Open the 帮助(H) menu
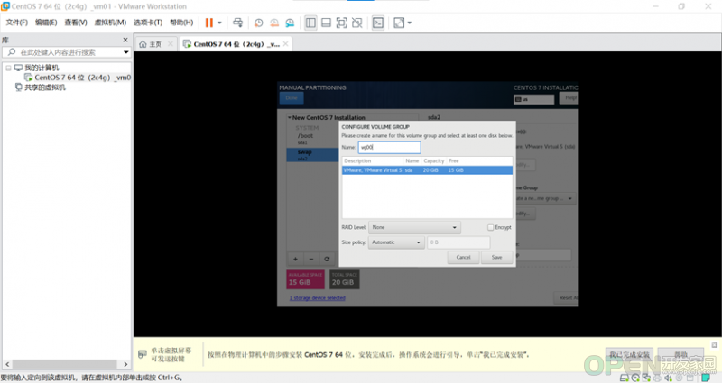The height and width of the screenshot is (383, 722). point(181,23)
